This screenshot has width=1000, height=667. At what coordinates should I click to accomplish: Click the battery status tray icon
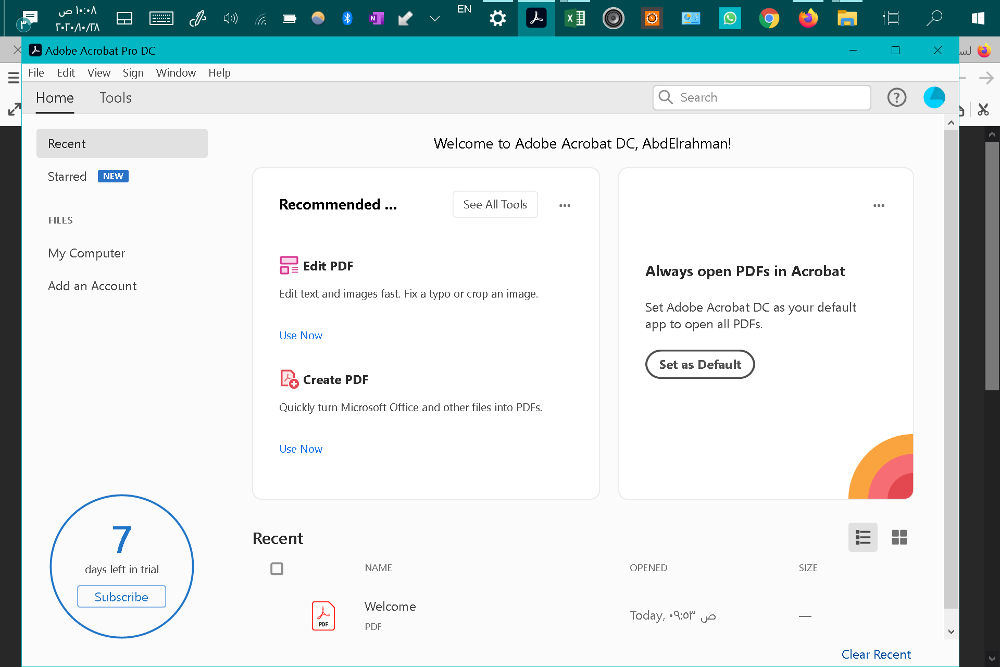[x=289, y=19]
